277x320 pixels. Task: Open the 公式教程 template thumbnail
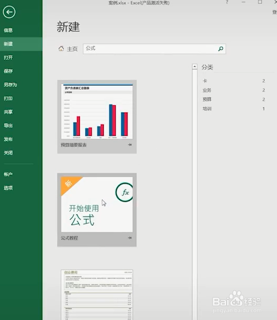[97, 204]
